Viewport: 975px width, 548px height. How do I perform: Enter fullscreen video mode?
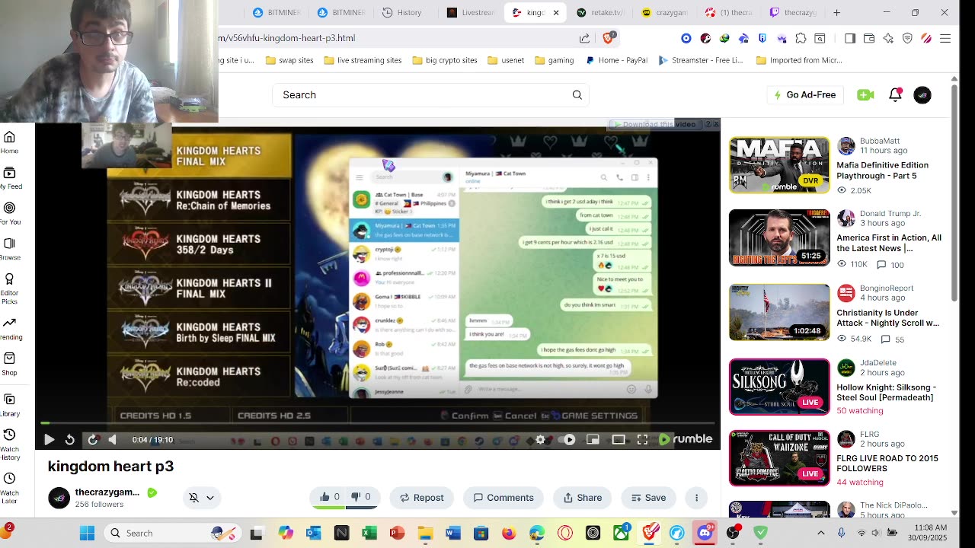(x=642, y=439)
